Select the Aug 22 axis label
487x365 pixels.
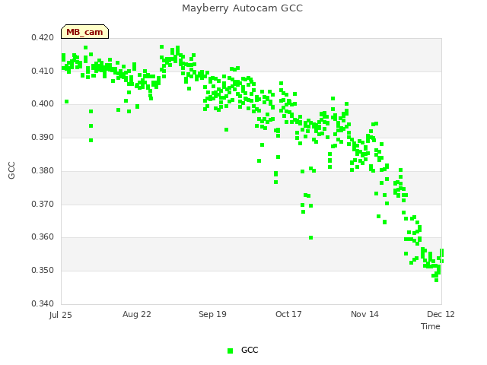137,314
